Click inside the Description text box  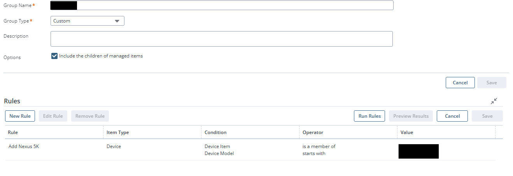point(221,39)
